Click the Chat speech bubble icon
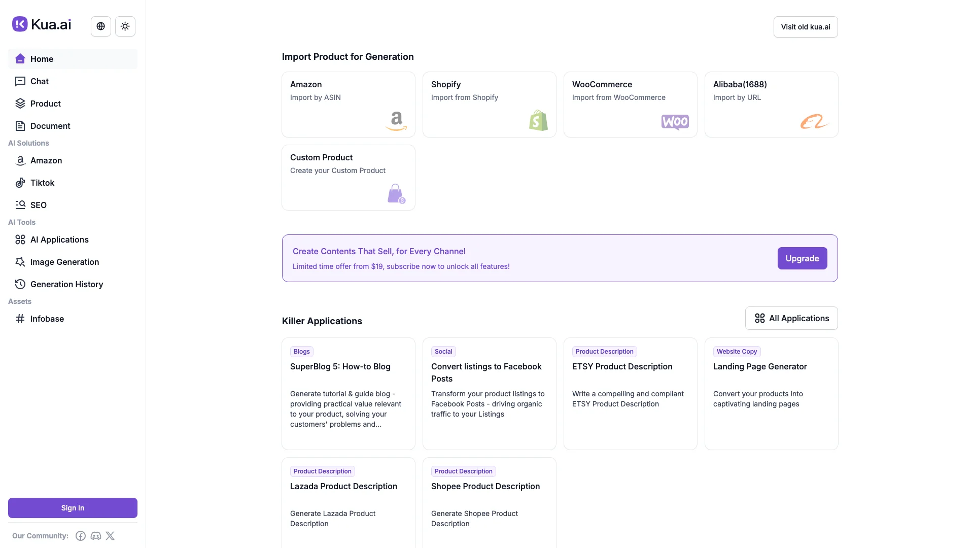Viewport: 974px width, 548px height. click(20, 81)
